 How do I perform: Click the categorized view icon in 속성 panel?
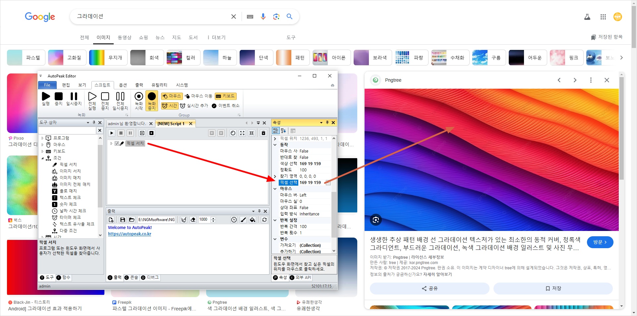276,131
